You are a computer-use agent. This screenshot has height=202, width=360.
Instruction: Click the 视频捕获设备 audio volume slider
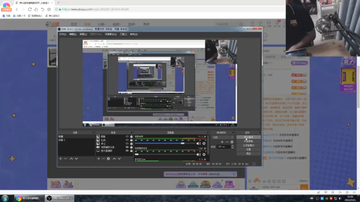[165, 154]
